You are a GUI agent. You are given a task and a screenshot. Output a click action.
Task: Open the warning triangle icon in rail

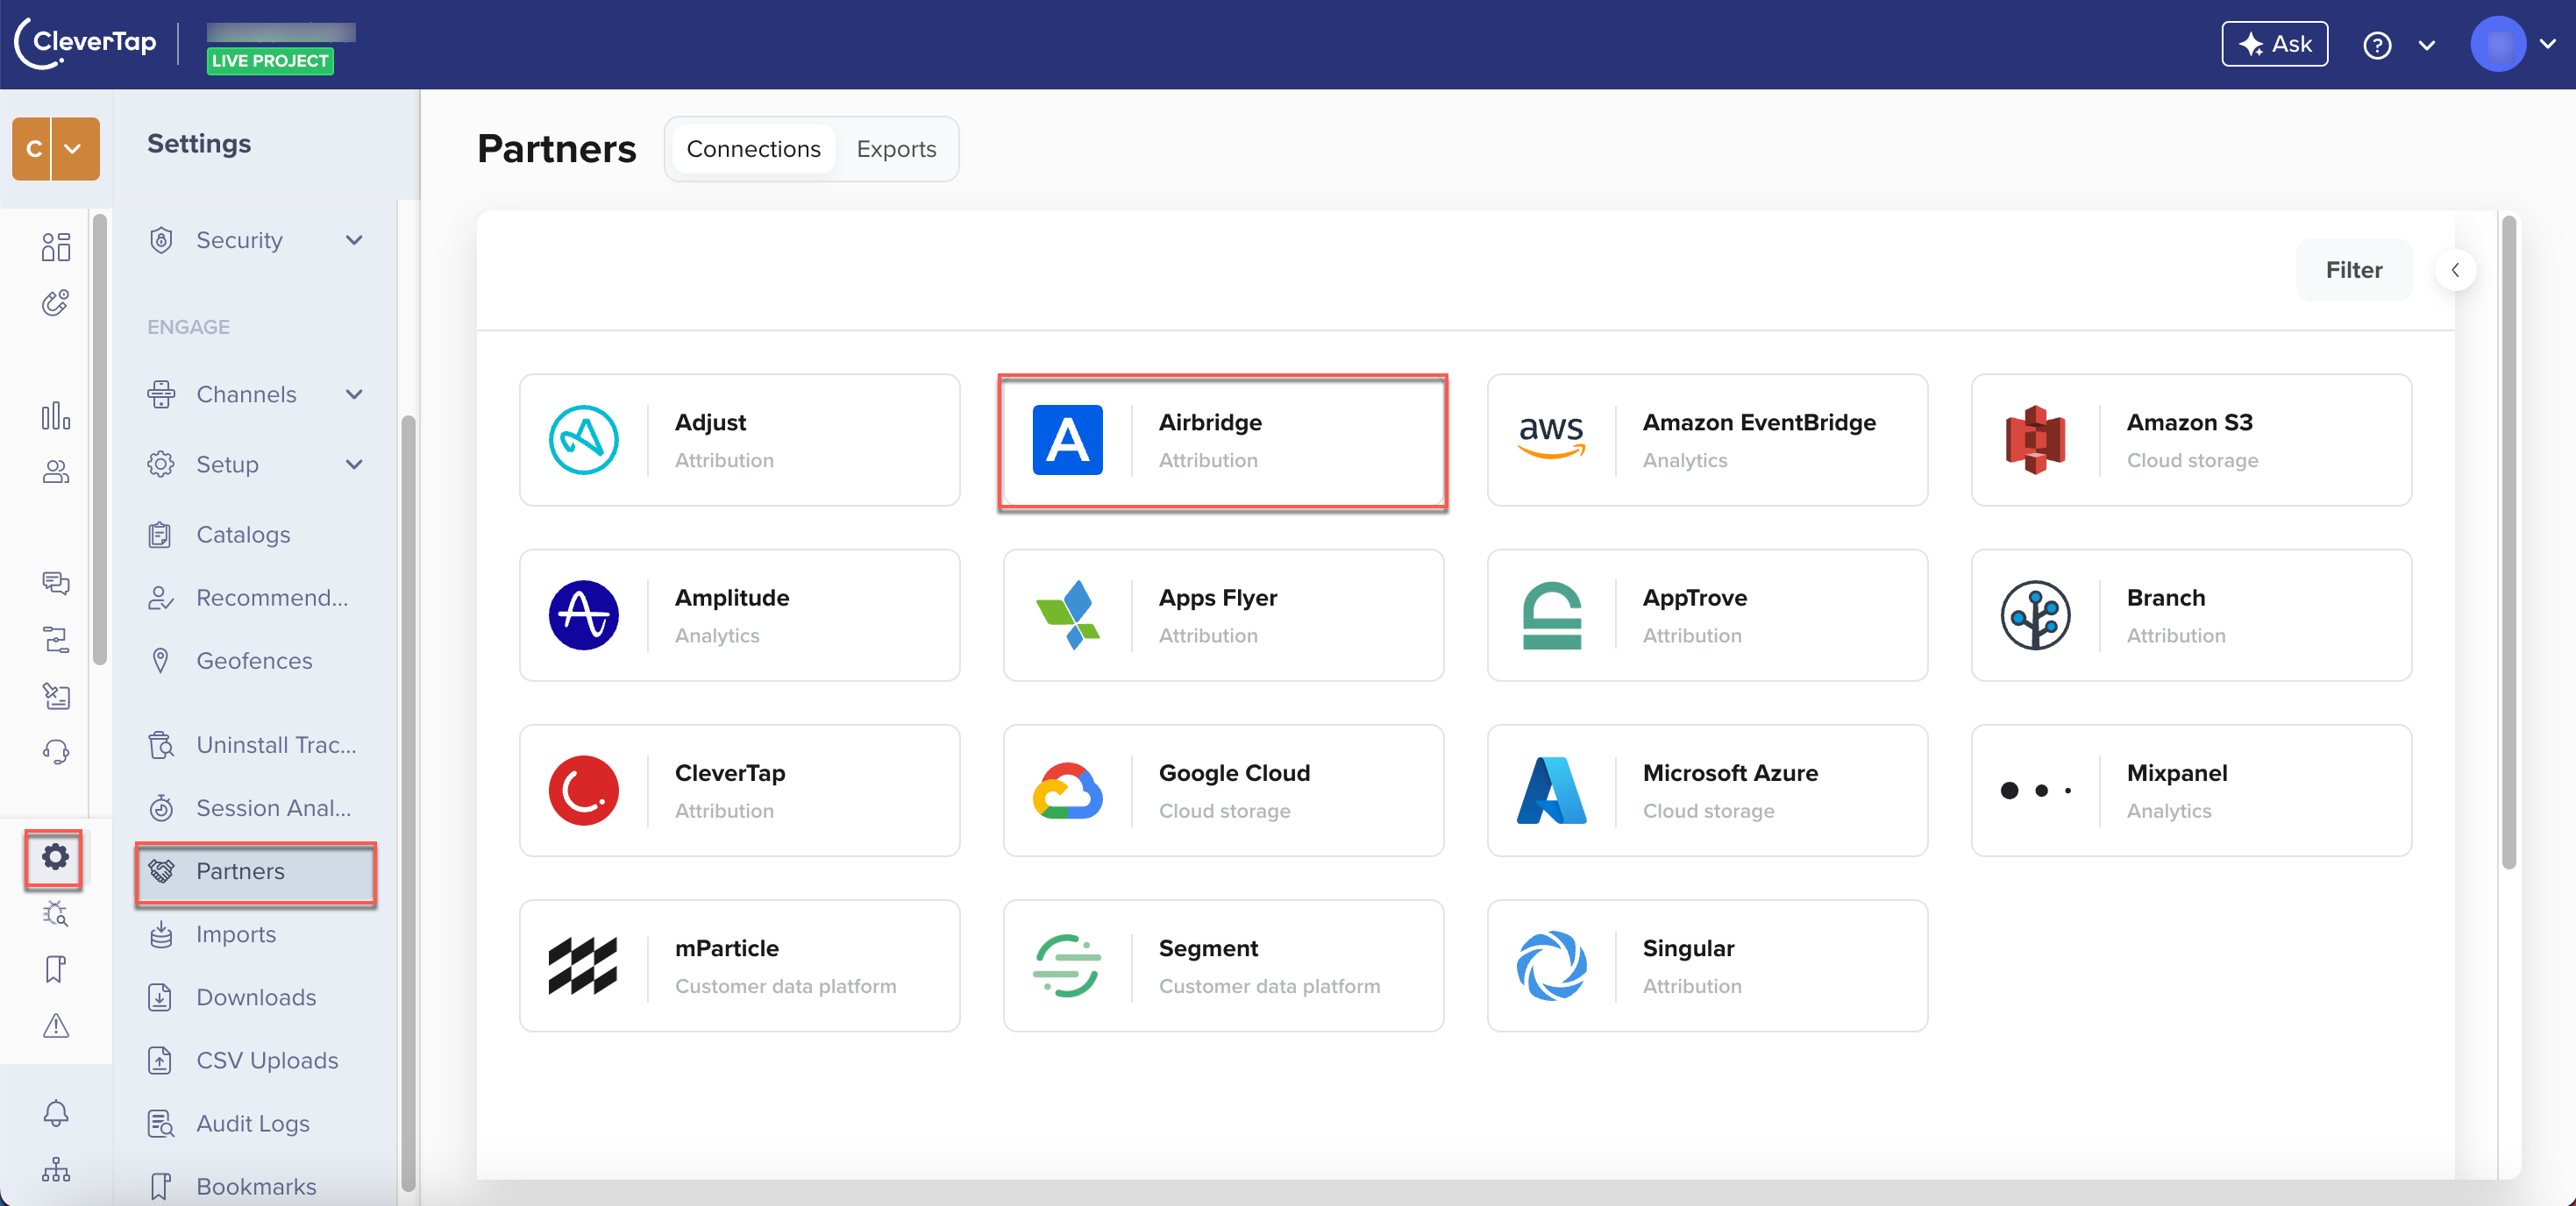point(56,1025)
